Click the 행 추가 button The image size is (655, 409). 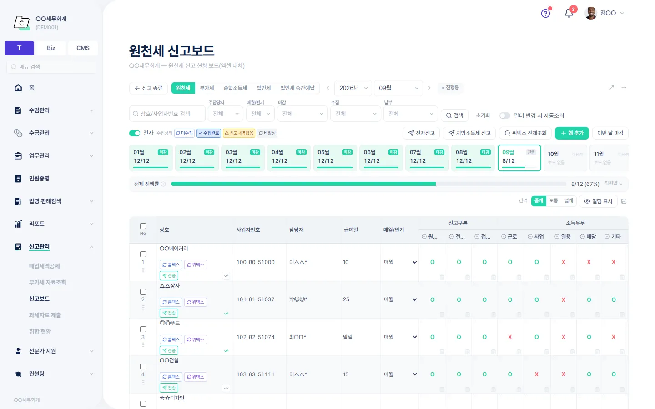(x=572, y=133)
